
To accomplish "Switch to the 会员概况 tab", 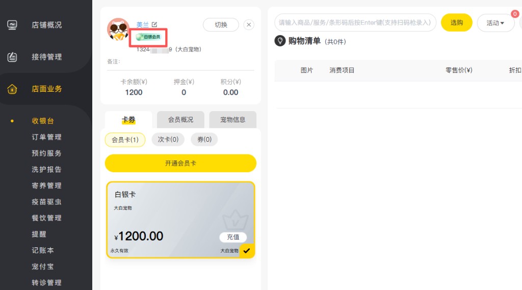I will 180,120.
